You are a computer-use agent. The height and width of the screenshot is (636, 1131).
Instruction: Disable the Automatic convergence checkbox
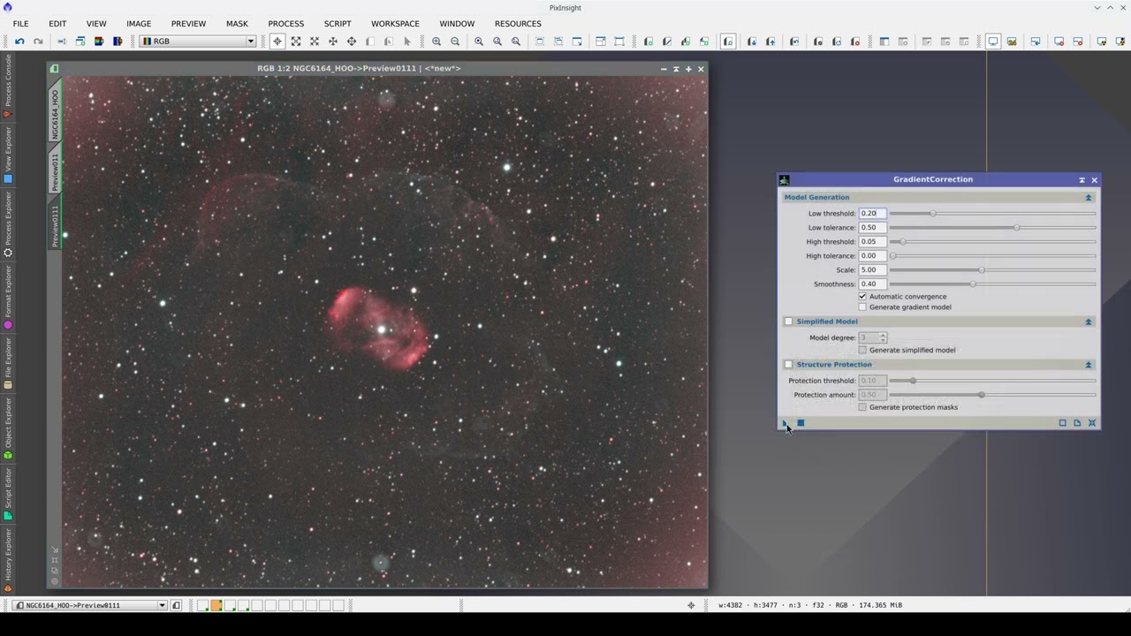click(862, 297)
